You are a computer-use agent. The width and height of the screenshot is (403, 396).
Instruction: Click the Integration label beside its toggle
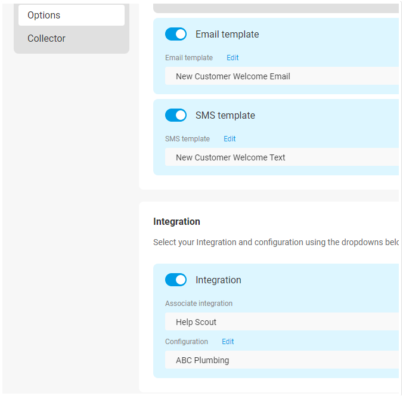click(x=218, y=280)
